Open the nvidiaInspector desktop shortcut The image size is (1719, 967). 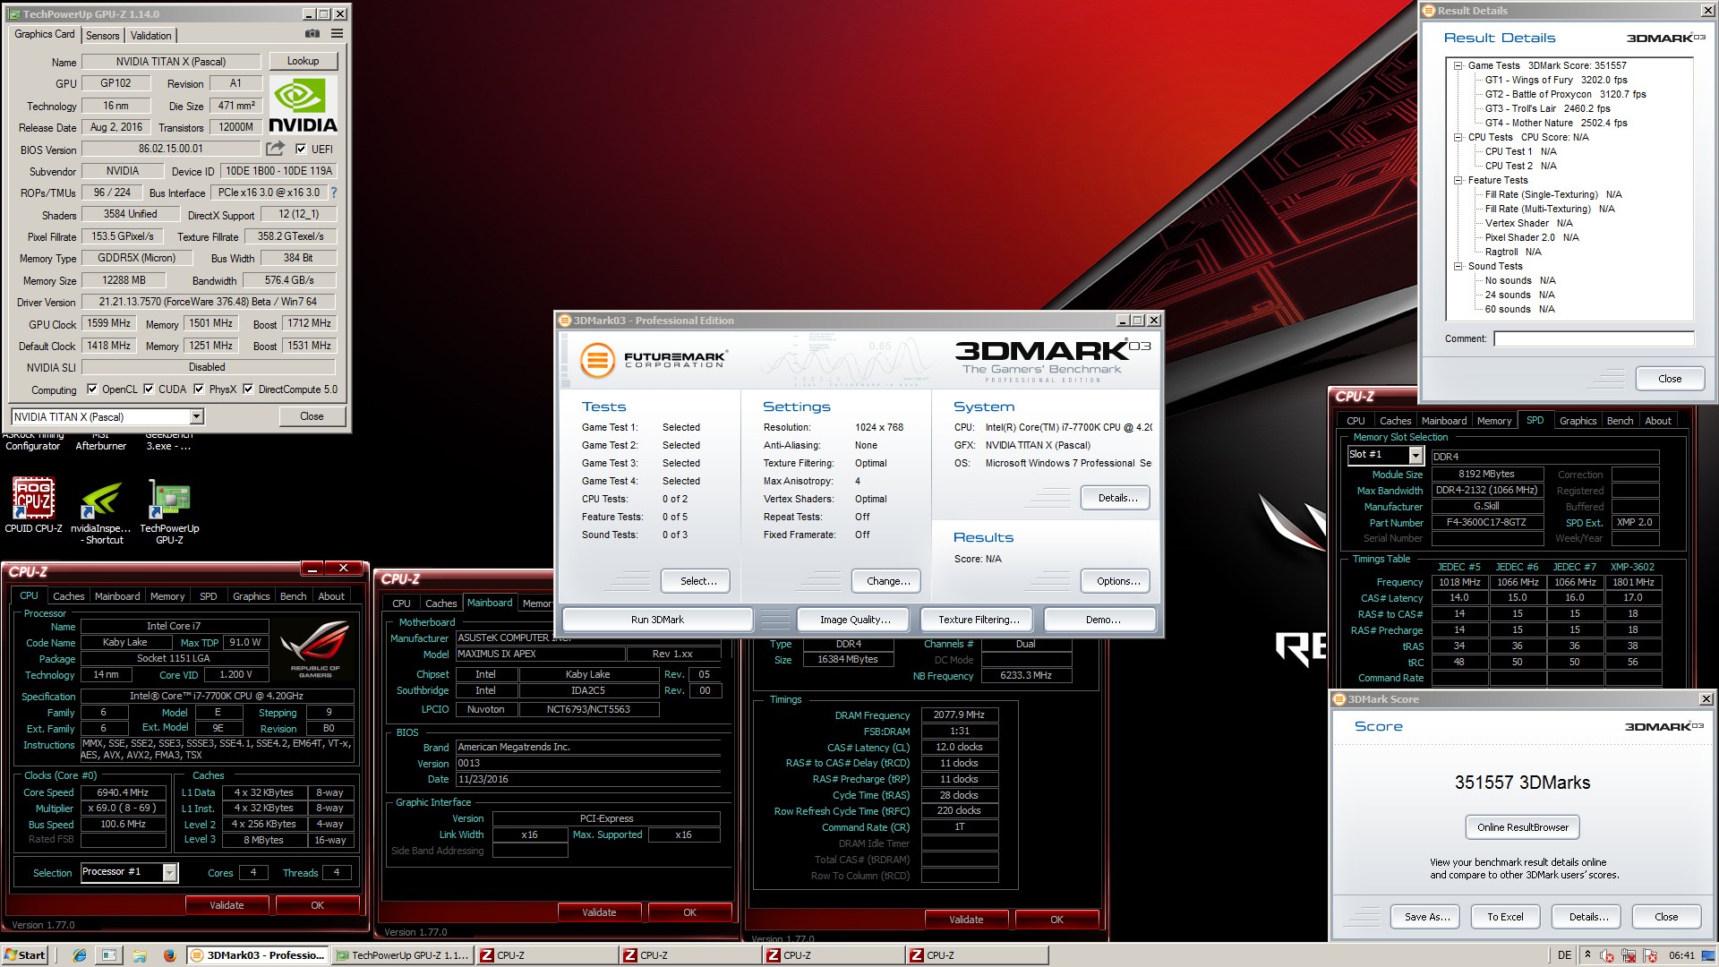click(x=101, y=512)
